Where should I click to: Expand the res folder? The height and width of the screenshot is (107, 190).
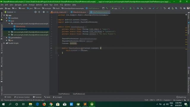[7, 40]
